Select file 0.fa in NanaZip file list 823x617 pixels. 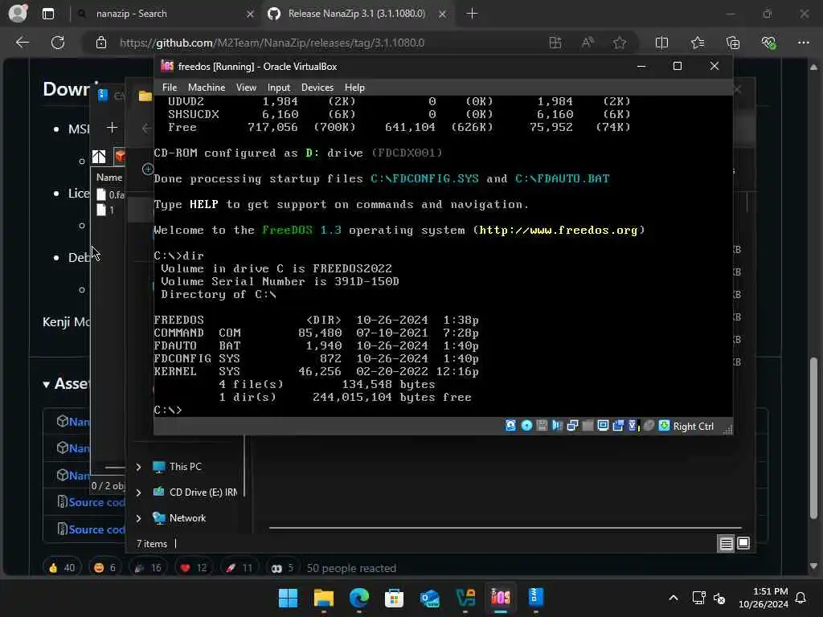pyautogui.click(x=110, y=194)
